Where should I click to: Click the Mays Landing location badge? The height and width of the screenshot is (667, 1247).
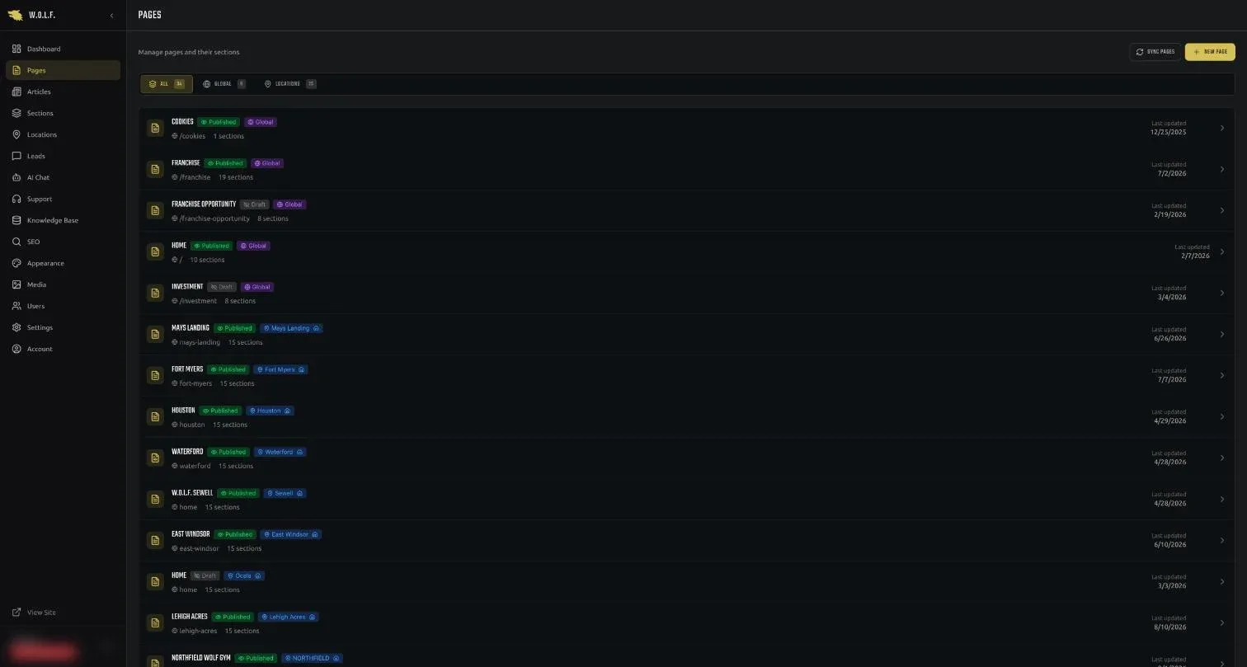[289, 328]
